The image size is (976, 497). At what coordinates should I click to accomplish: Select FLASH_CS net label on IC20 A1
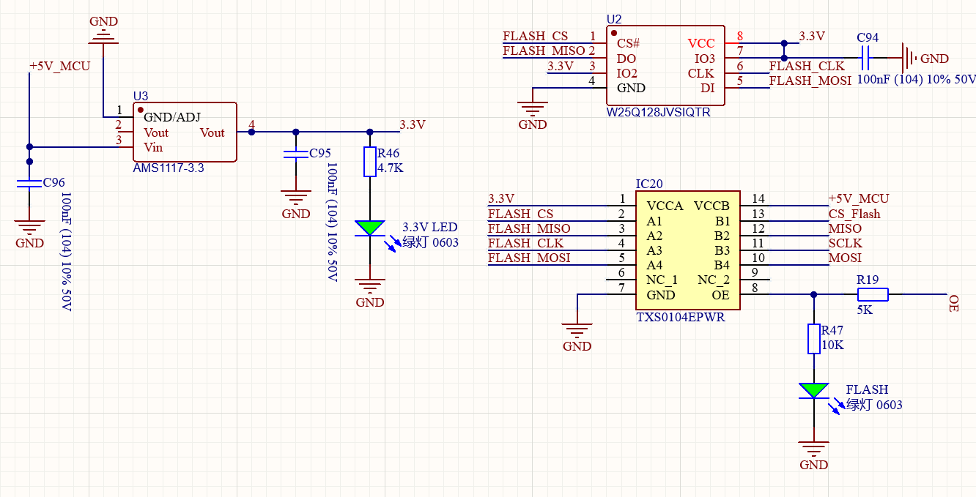pyautogui.click(x=521, y=214)
